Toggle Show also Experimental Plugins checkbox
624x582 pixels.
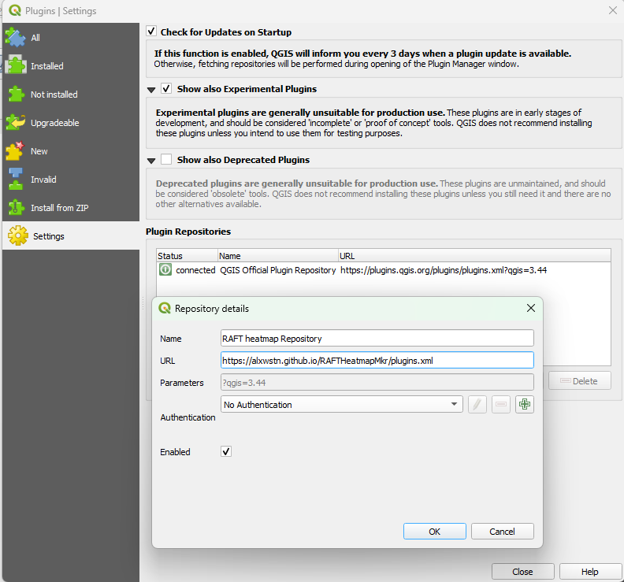click(x=166, y=88)
